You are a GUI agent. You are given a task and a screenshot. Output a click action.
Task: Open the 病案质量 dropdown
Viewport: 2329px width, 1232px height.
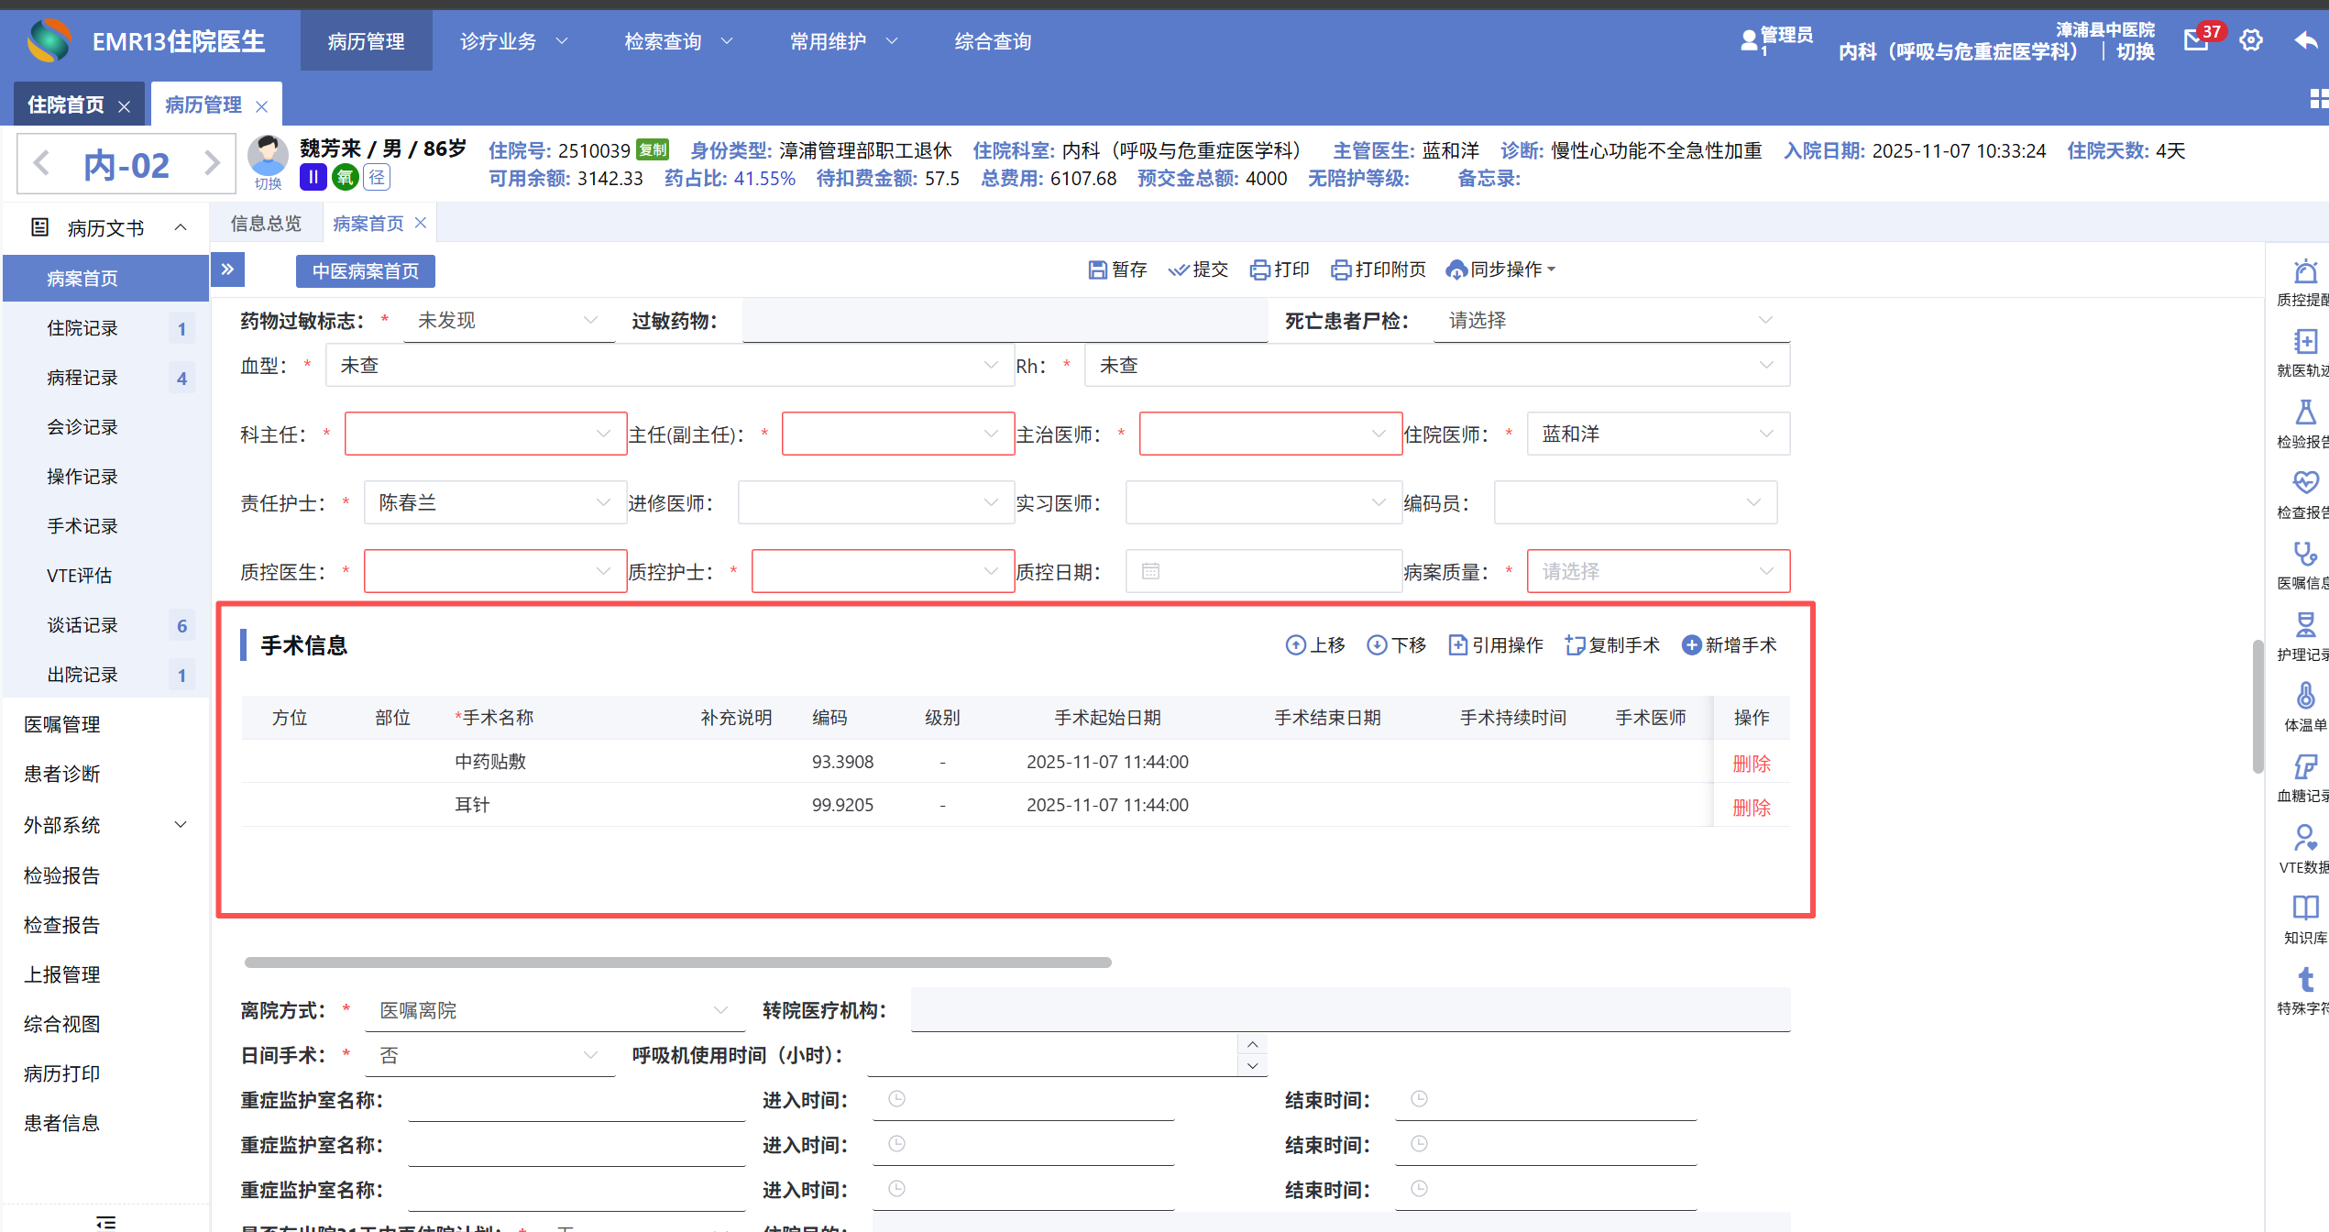coord(1657,572)
